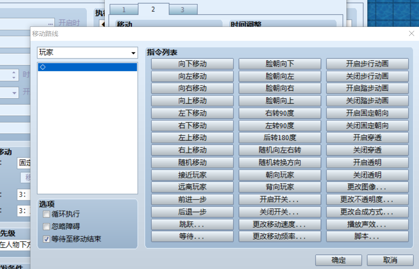Insert the 远离玩家 command

pos(193,187)
